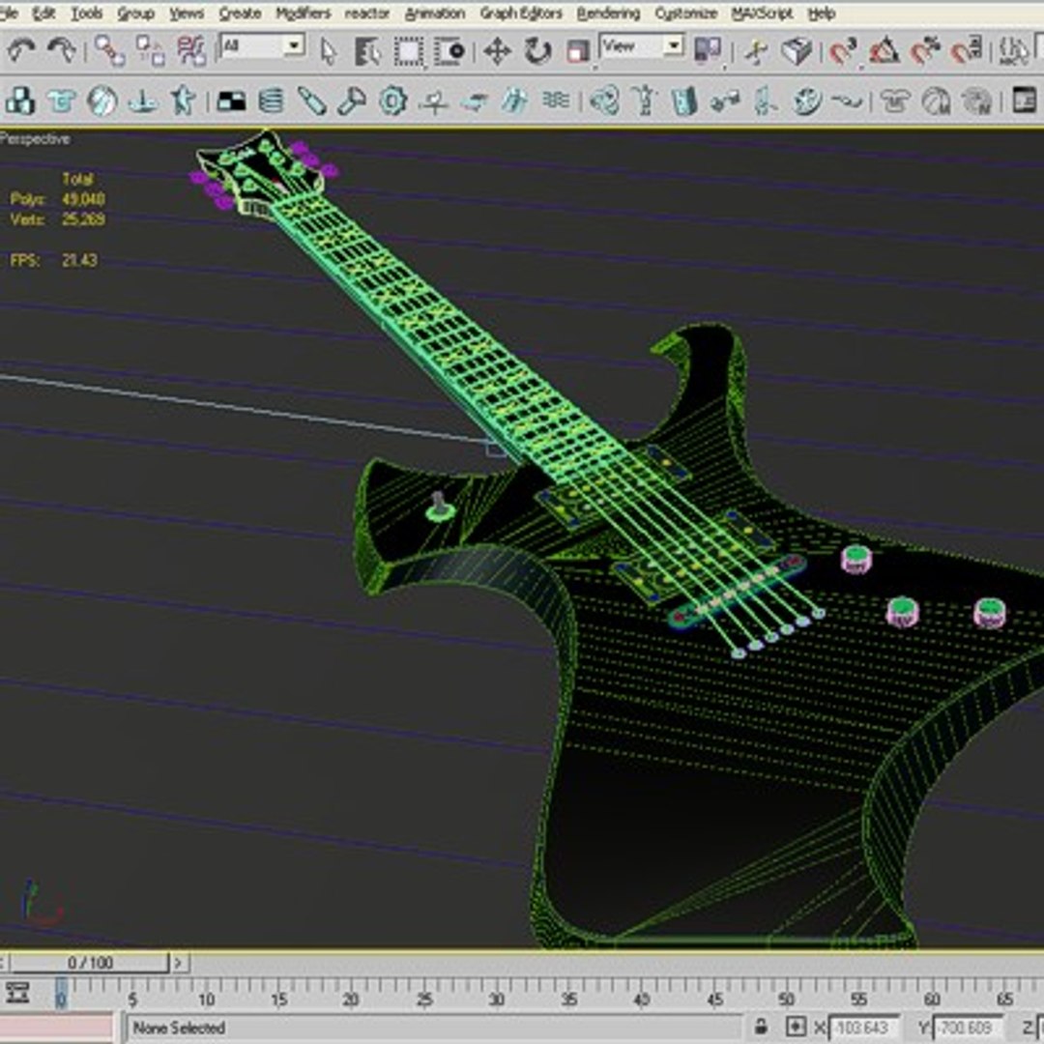
Task: Create a reactor Car-Wheel Constraint
Action: click(x=806, y=101)
